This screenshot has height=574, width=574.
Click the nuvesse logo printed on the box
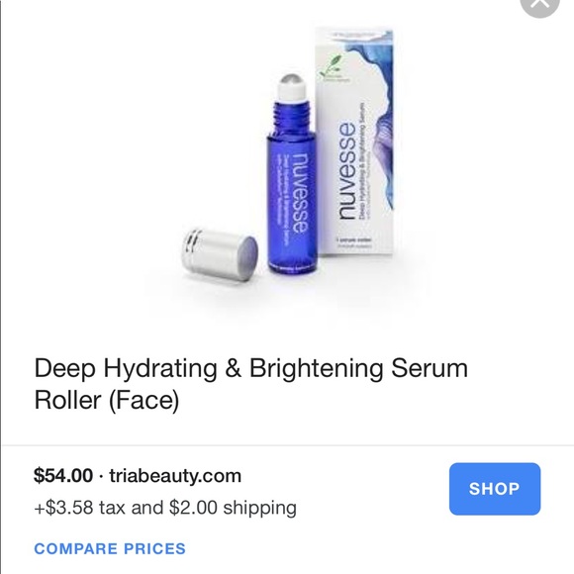347,171
